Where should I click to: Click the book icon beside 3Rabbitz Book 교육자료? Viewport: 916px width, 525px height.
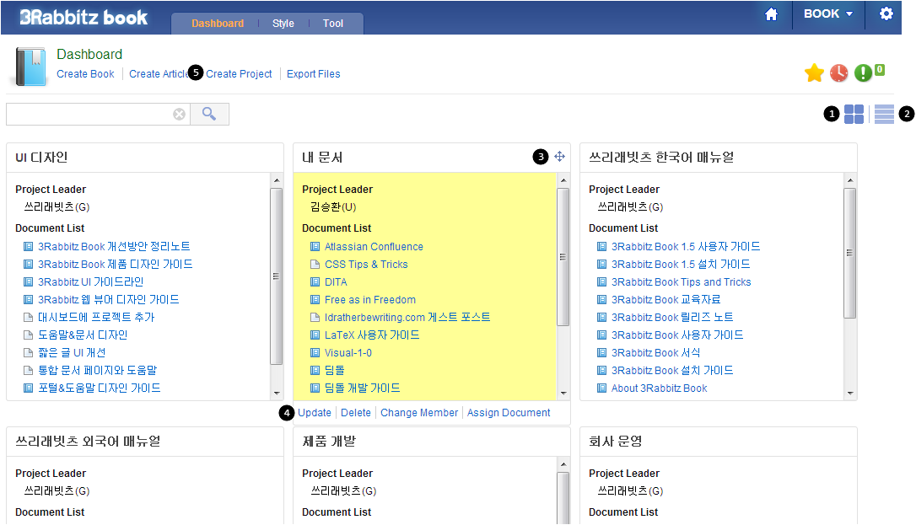click(x=601, y=300)
